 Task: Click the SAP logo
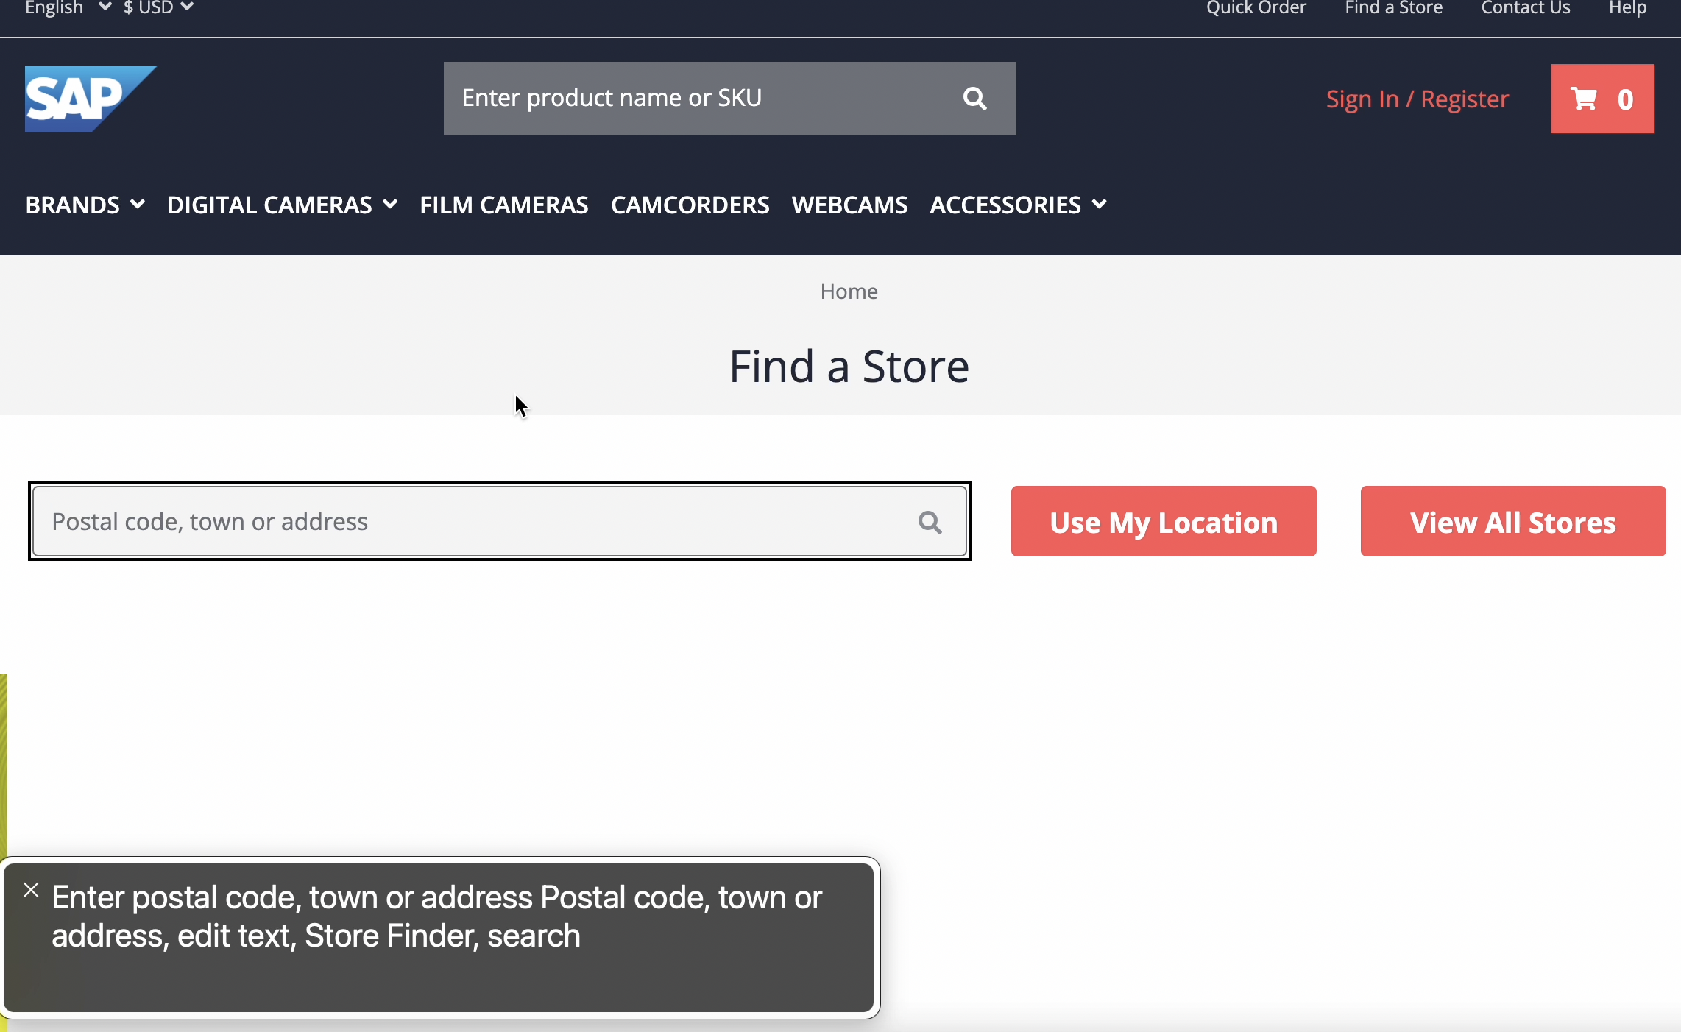91,99
